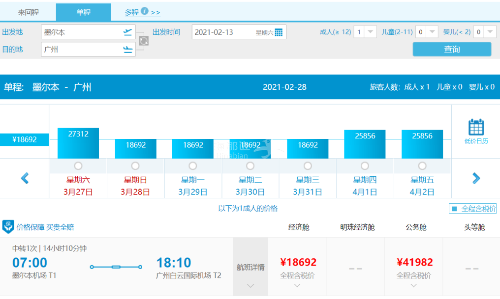Click the landing plane icon in destination field
Image resolution: width=500 pixels, height=299 pixels.
click(128, 49)
